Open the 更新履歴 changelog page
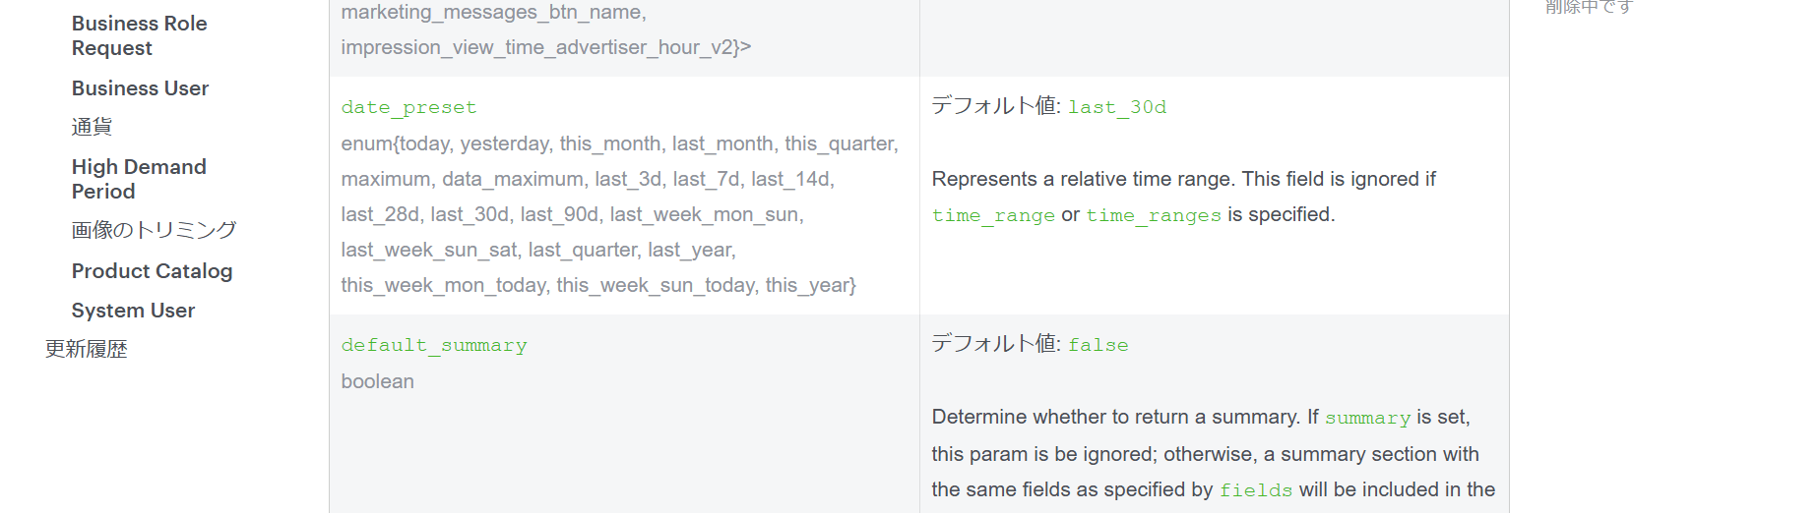Screen dimensions: 1819x513 (x=86, y=349)
